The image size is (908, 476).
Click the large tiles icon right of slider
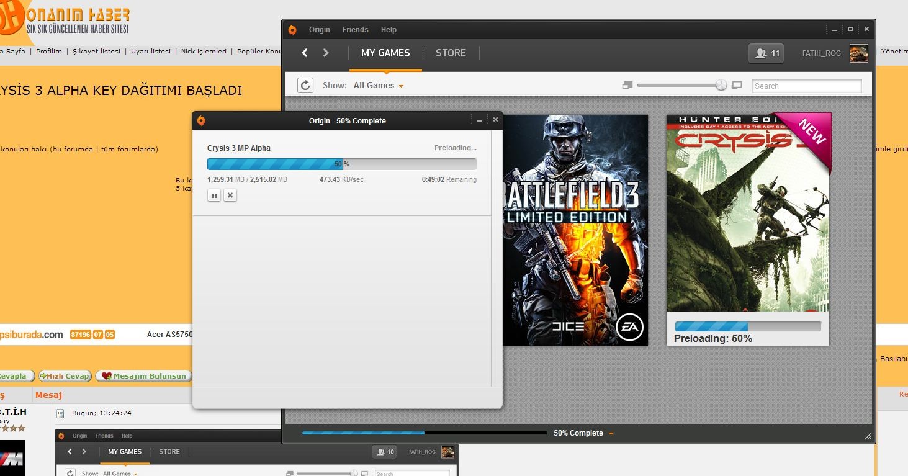(737, 86)
